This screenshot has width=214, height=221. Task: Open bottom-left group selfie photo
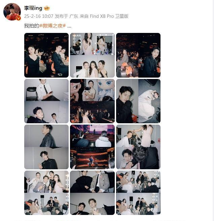pyautogui.click(x=46, y=193)
